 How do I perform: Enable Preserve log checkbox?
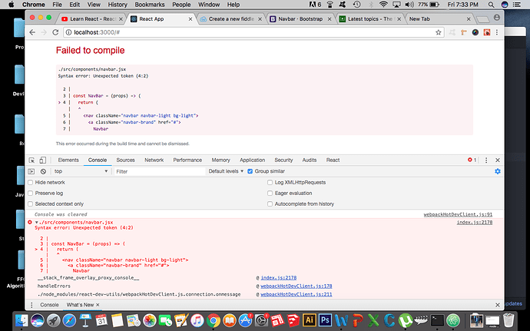pos(31,194)
